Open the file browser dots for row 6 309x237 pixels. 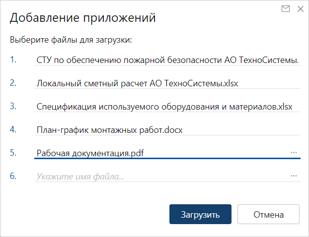point(294,176)
